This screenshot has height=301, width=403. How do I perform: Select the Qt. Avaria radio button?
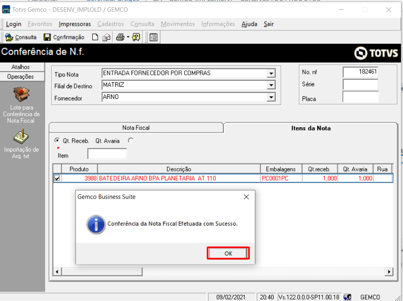point(131,140)
